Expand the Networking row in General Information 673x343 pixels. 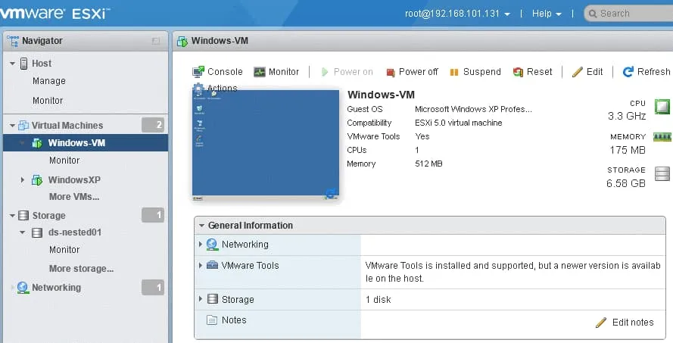[x=201, y=245]
